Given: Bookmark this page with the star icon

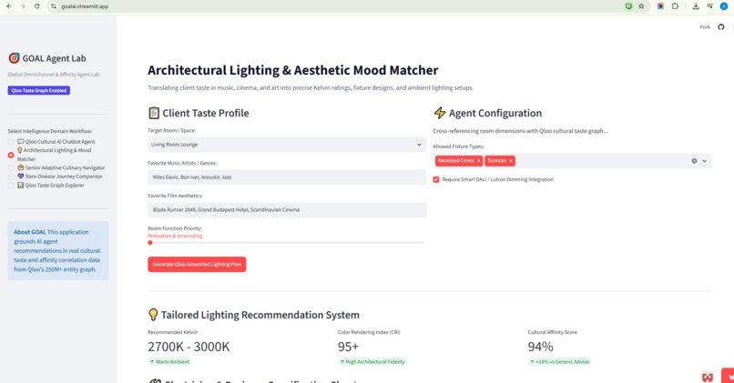Looking at the screenshot, I should pyautogui.click(x=641, y=6).
